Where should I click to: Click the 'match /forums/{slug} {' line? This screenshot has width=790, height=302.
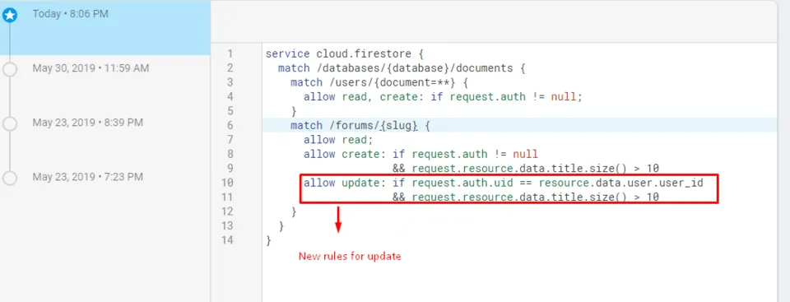(x=360, y=125)
